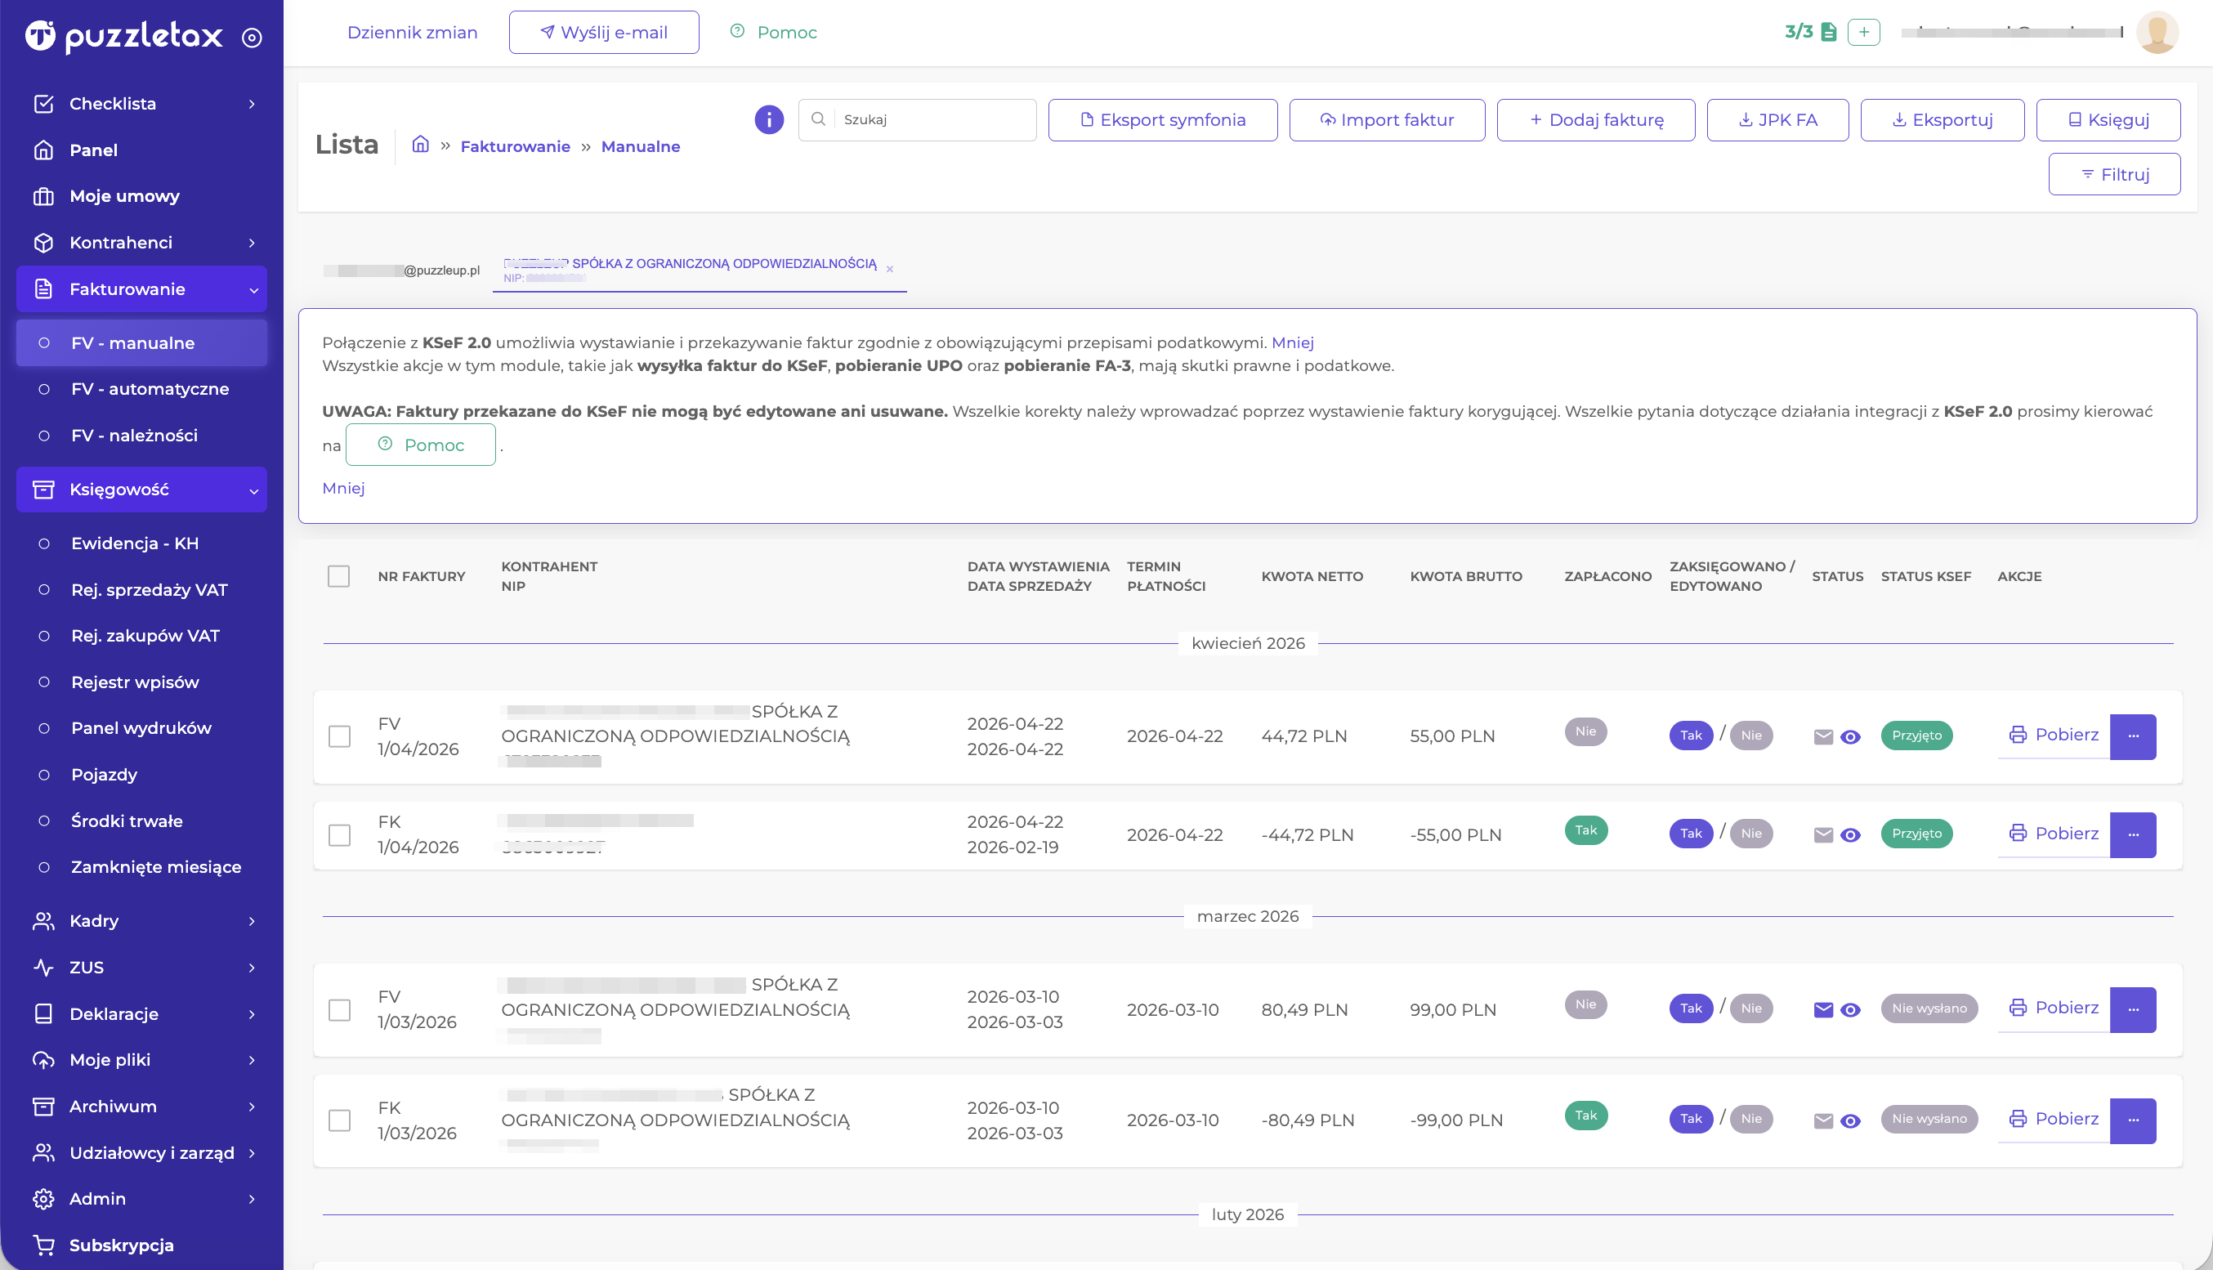
Task: Open user avatar profile
Action: (2157, 32)
